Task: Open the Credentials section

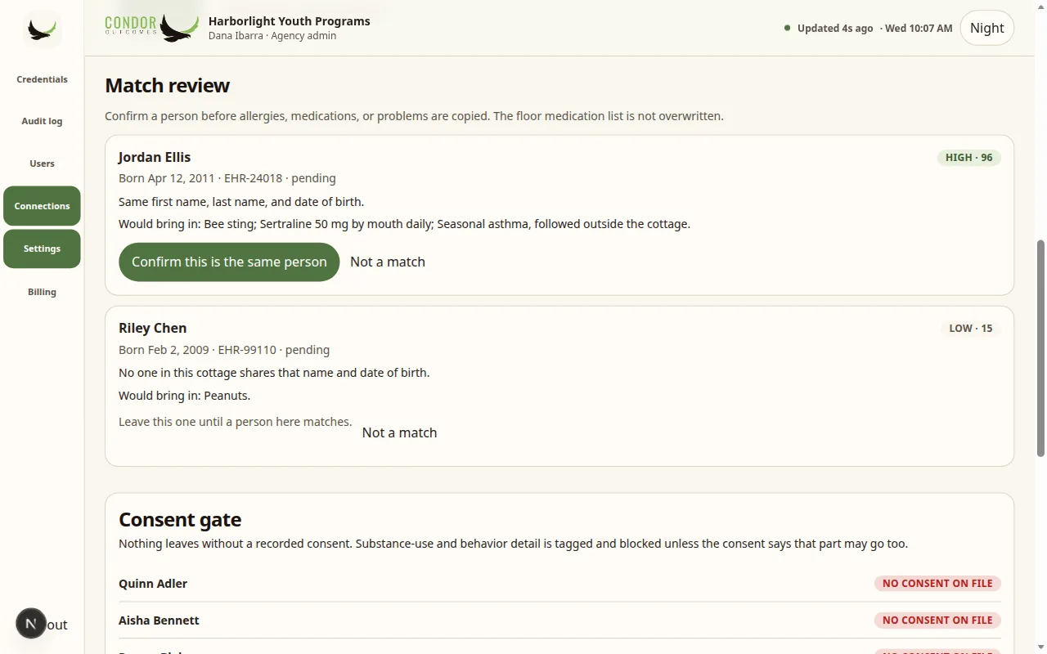Action: pyautogui.click(x=42, y=79)
